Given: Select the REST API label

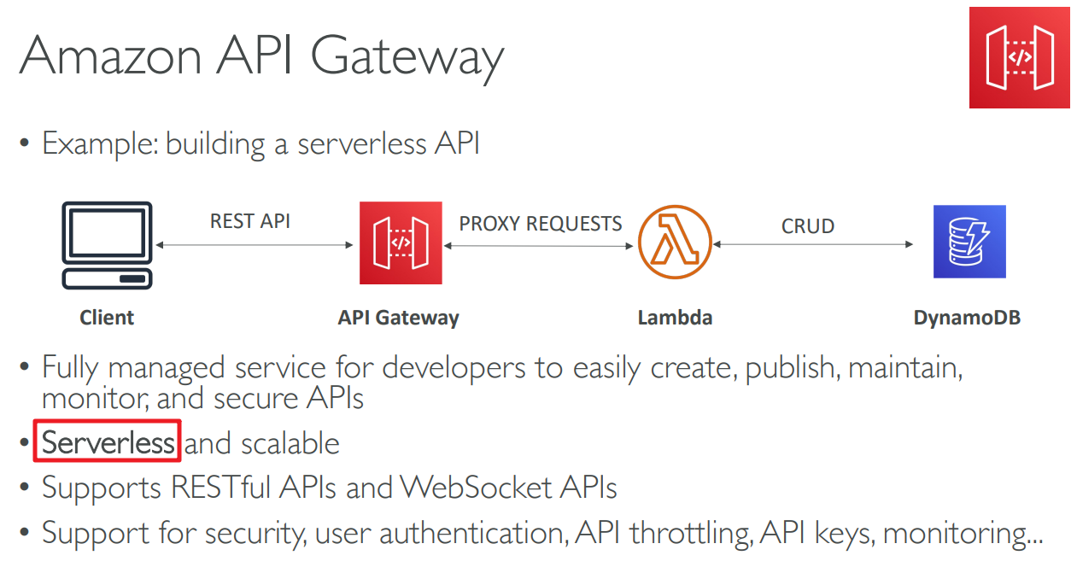Looking at the screenshot, I should point(250,221).
